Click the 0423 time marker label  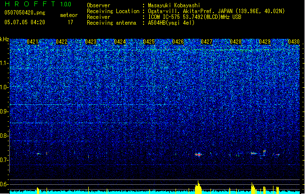point(91,42)
